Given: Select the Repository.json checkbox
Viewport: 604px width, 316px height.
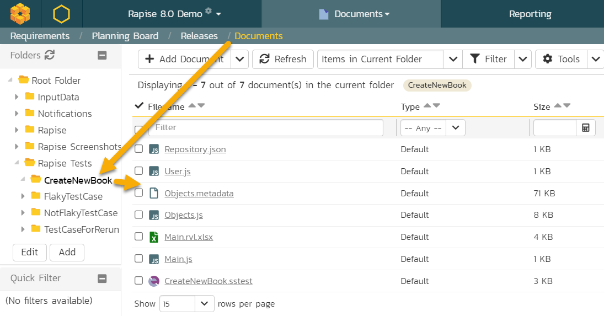Looking at the screenshot, I should point(138,149).
